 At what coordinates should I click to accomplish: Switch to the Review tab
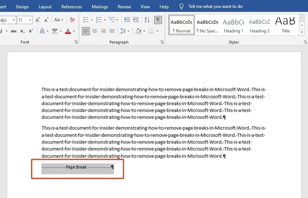click(x=124, y=7)
